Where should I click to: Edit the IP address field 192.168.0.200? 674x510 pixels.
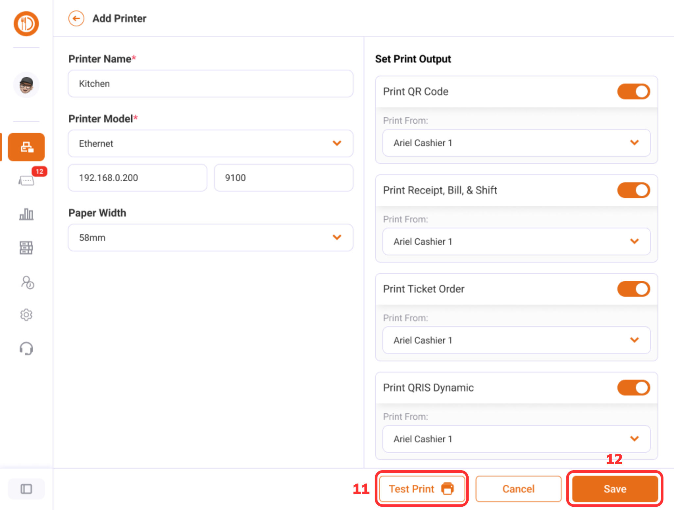tap(138, 178)
